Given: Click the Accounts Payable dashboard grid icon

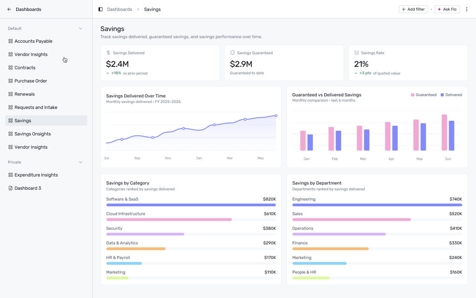Looking at the screenshot, I should click(x=11, y=41).
